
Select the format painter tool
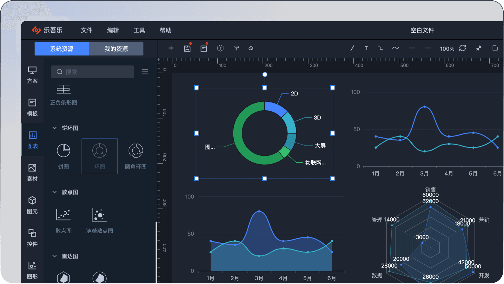(x=236, y=48)
